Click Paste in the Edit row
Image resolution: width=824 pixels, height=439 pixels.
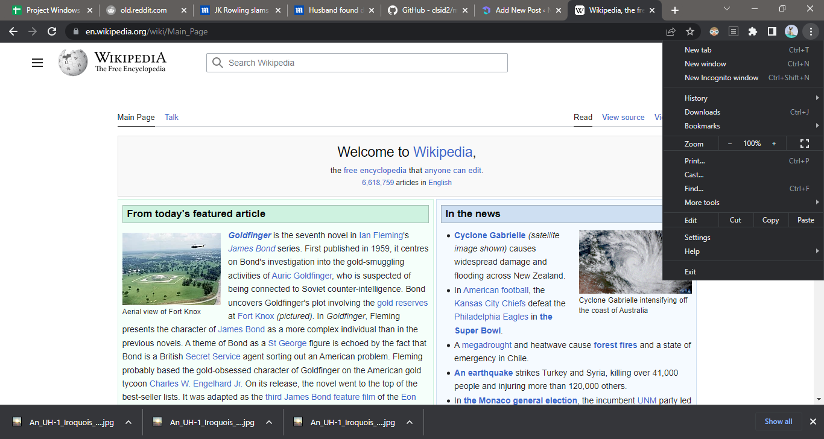pos(806,220)
